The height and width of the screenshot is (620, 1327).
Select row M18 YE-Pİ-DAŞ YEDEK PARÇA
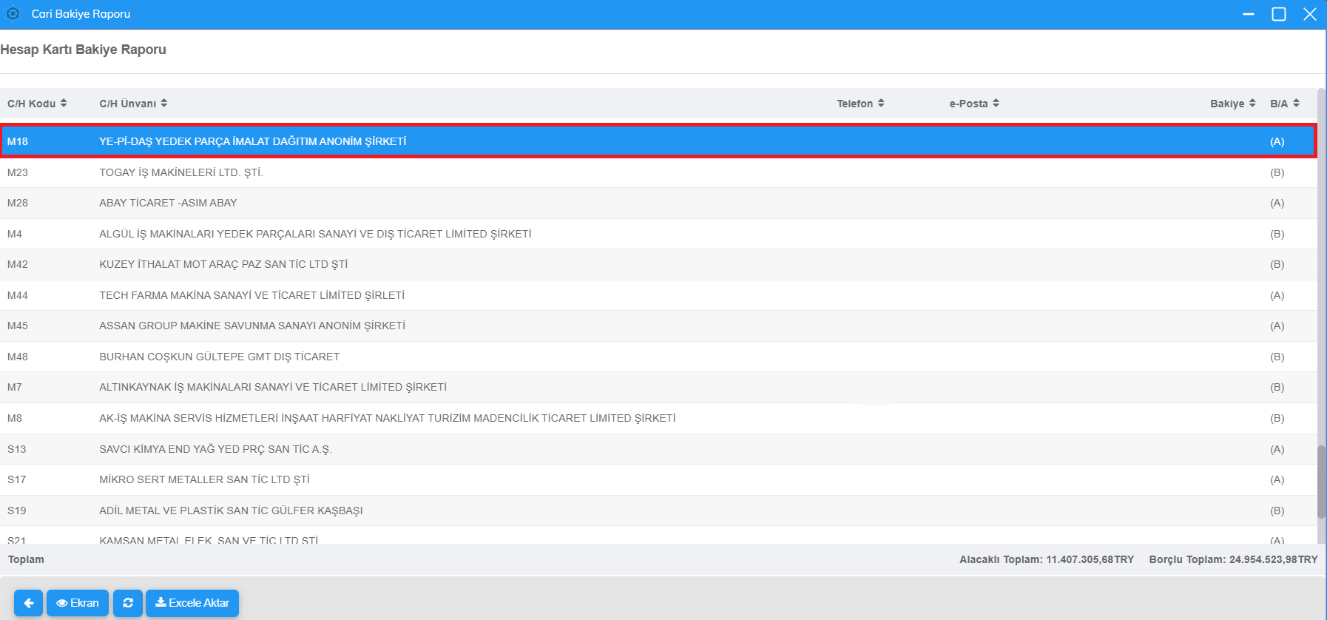[658, 141]
